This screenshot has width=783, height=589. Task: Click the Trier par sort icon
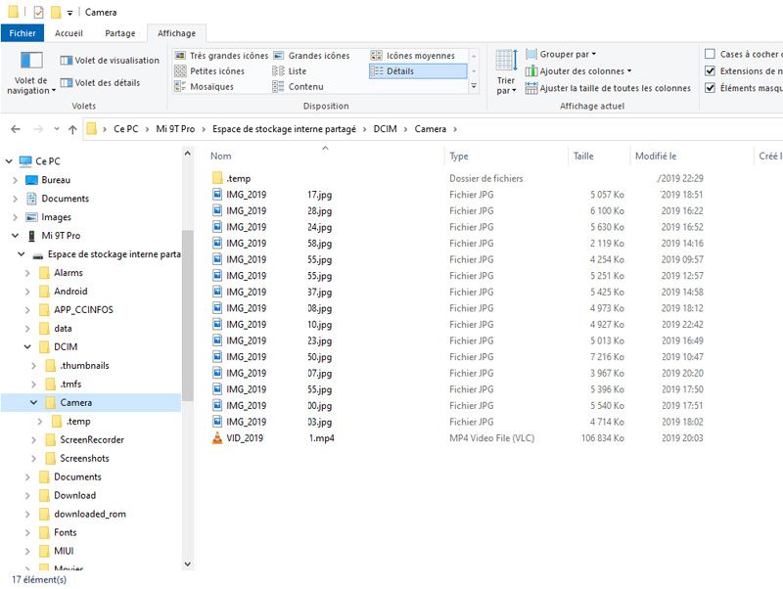(506, 62)
